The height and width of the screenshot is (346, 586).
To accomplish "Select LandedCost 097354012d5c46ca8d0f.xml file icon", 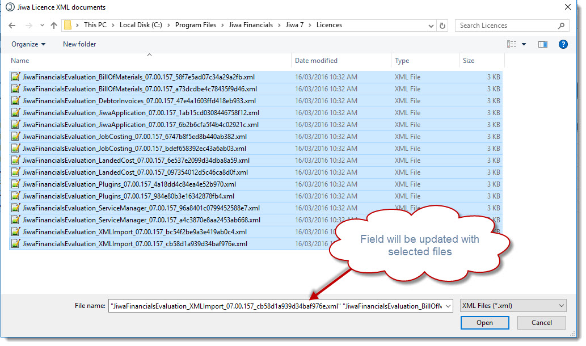I will pos(15,172).
